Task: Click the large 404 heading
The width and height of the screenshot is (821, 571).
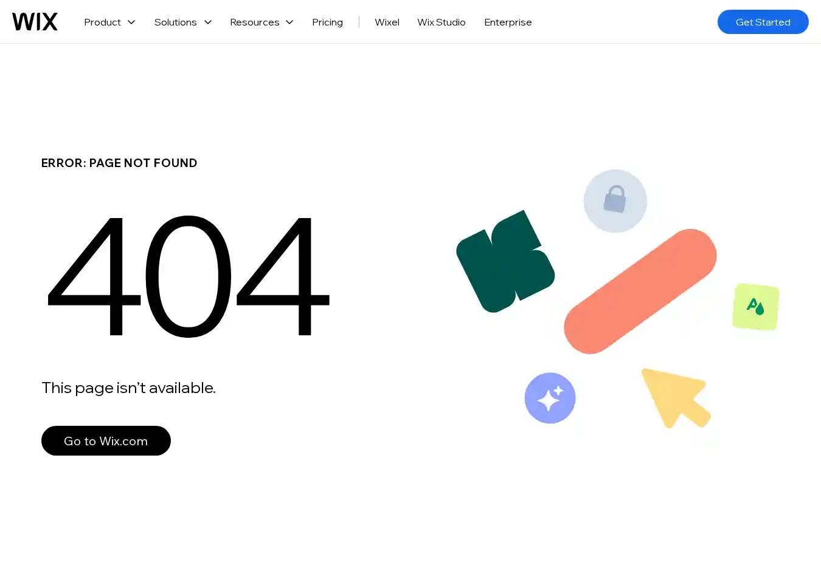Action: pos(187,275)
